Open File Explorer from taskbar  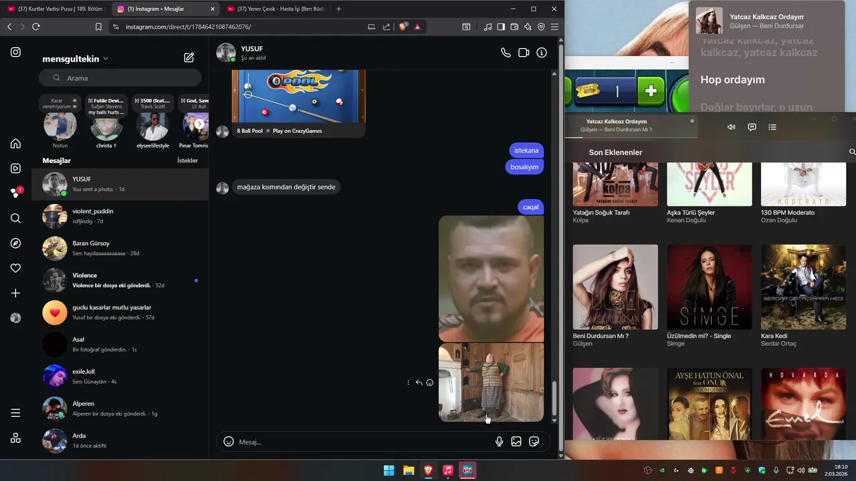(x=409, y=470)
